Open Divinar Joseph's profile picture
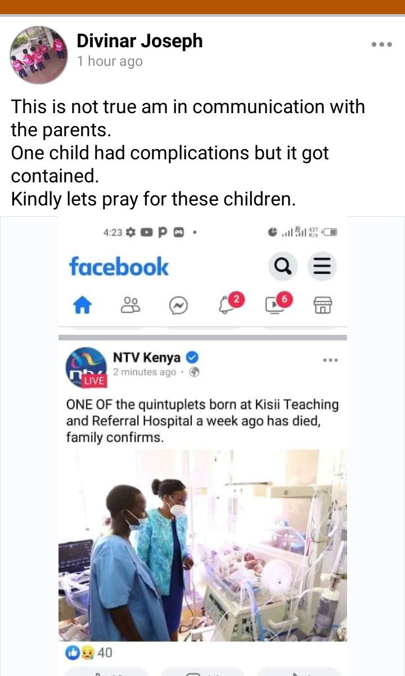405x676 pixels. (x=39, y=55)
